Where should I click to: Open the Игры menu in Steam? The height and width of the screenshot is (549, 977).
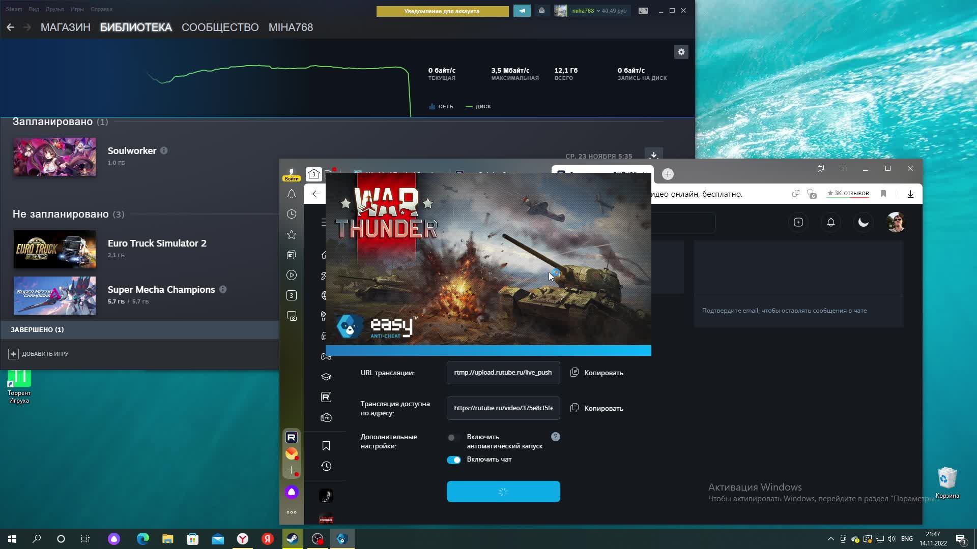point(77,9)
